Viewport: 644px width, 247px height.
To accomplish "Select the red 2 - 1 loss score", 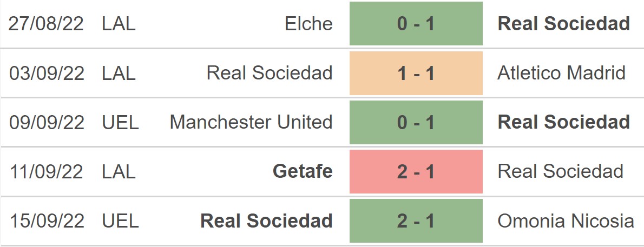I will [x=416, y=171].
